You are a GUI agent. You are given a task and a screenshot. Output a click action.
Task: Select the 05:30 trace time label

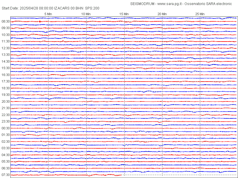point(6,161)
